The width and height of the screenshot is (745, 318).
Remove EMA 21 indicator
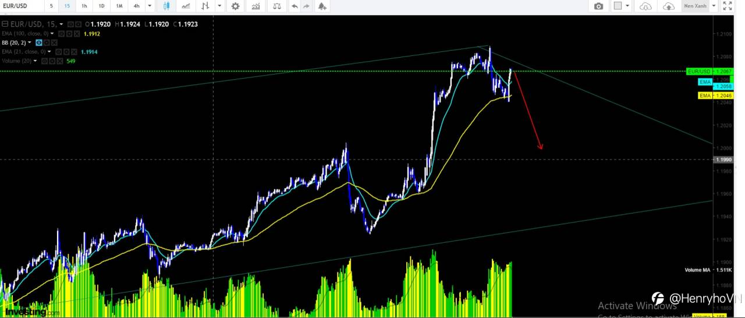74,52
